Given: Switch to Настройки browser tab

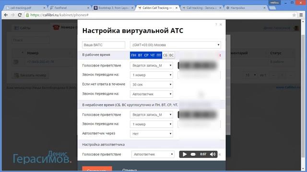Looking at the screenshot, I should 245,8.
